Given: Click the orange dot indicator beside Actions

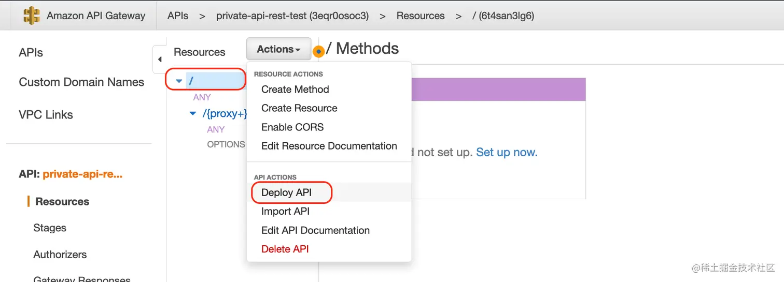Looking at the screenshot, I should 318,51.
